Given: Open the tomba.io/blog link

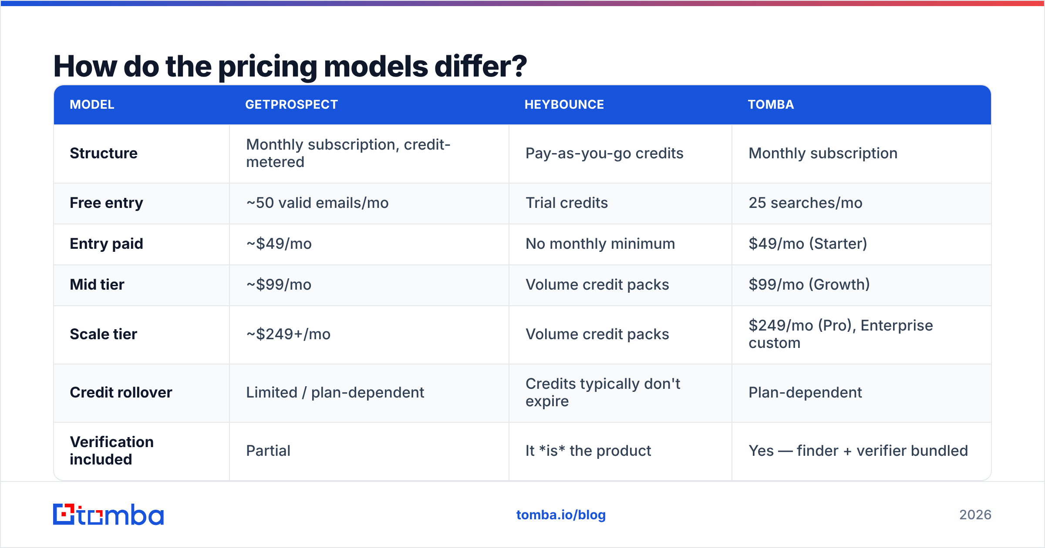Looking at the screenshot, I should click(561, 515).
